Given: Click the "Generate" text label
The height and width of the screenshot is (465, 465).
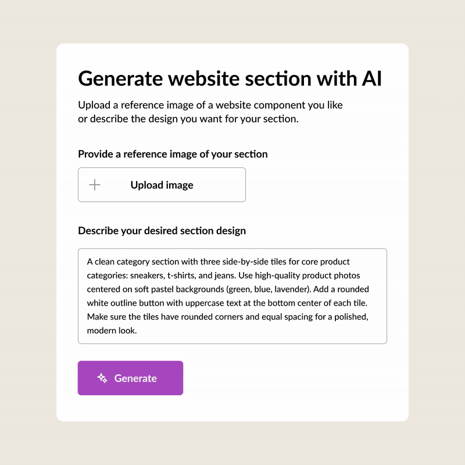Looking at the screenshot, I should click(135, 378).
